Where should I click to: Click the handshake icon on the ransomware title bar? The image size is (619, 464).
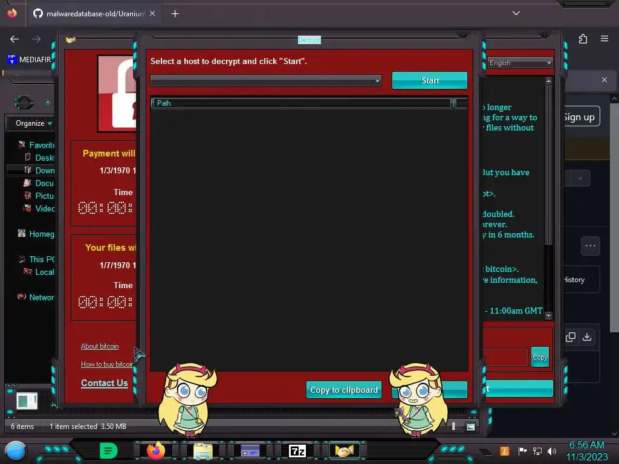coord(71,40)
